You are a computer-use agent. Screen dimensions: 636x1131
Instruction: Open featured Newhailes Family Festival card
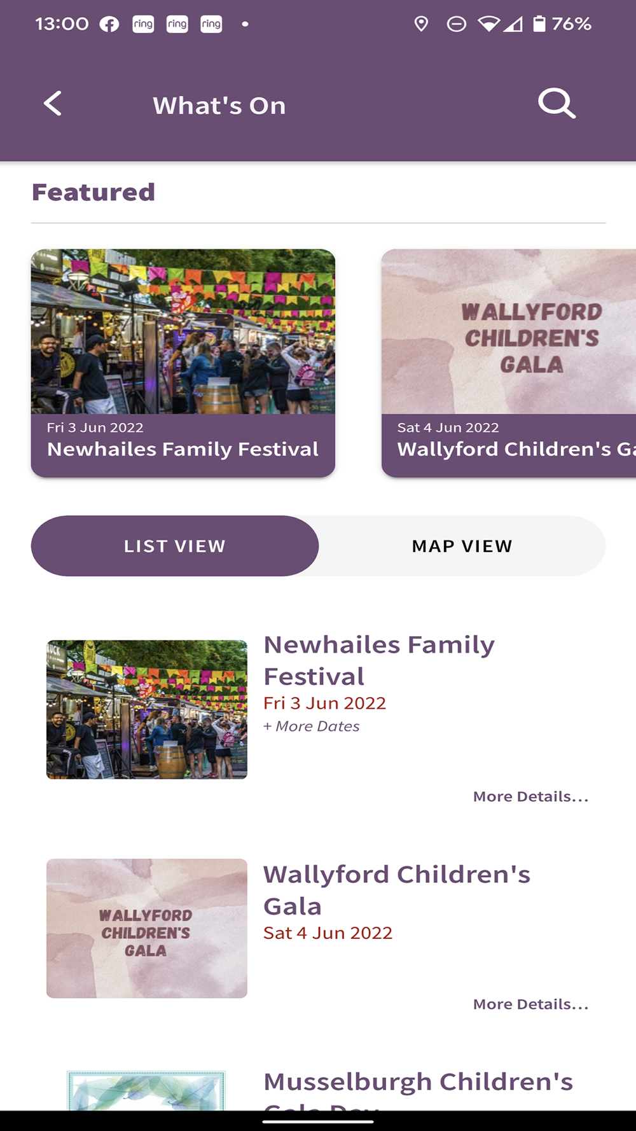[x=183, y=363]
